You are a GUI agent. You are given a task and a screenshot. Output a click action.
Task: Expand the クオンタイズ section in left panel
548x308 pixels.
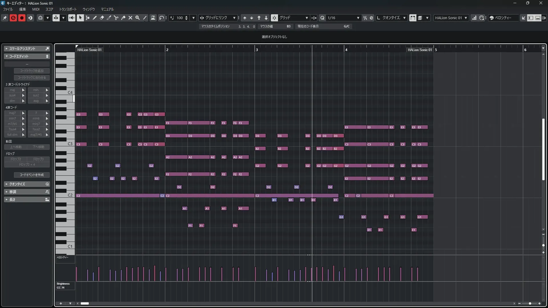pos(27,184)
